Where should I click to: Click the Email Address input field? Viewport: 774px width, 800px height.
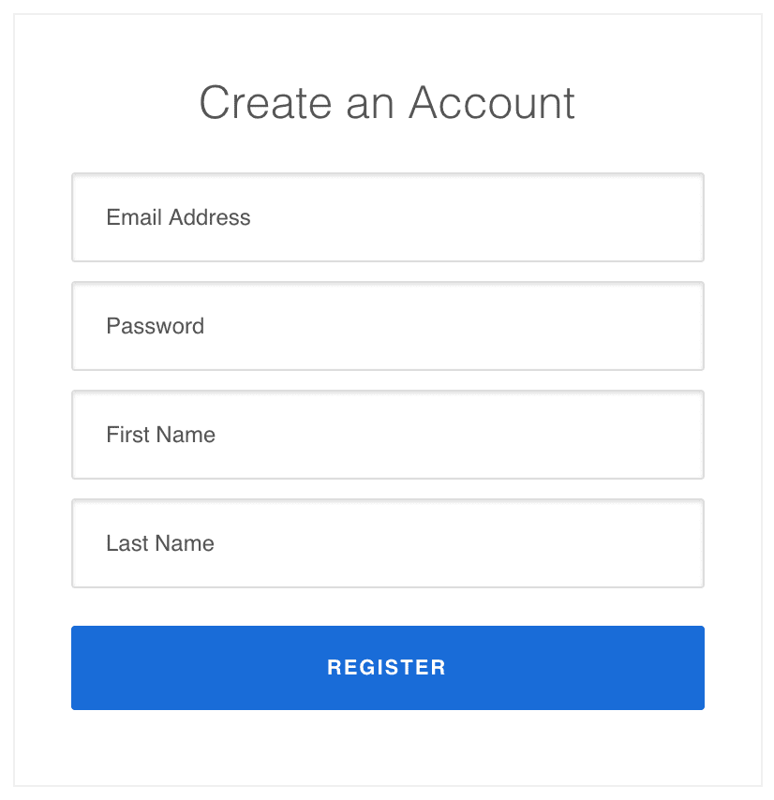[387, 217]
